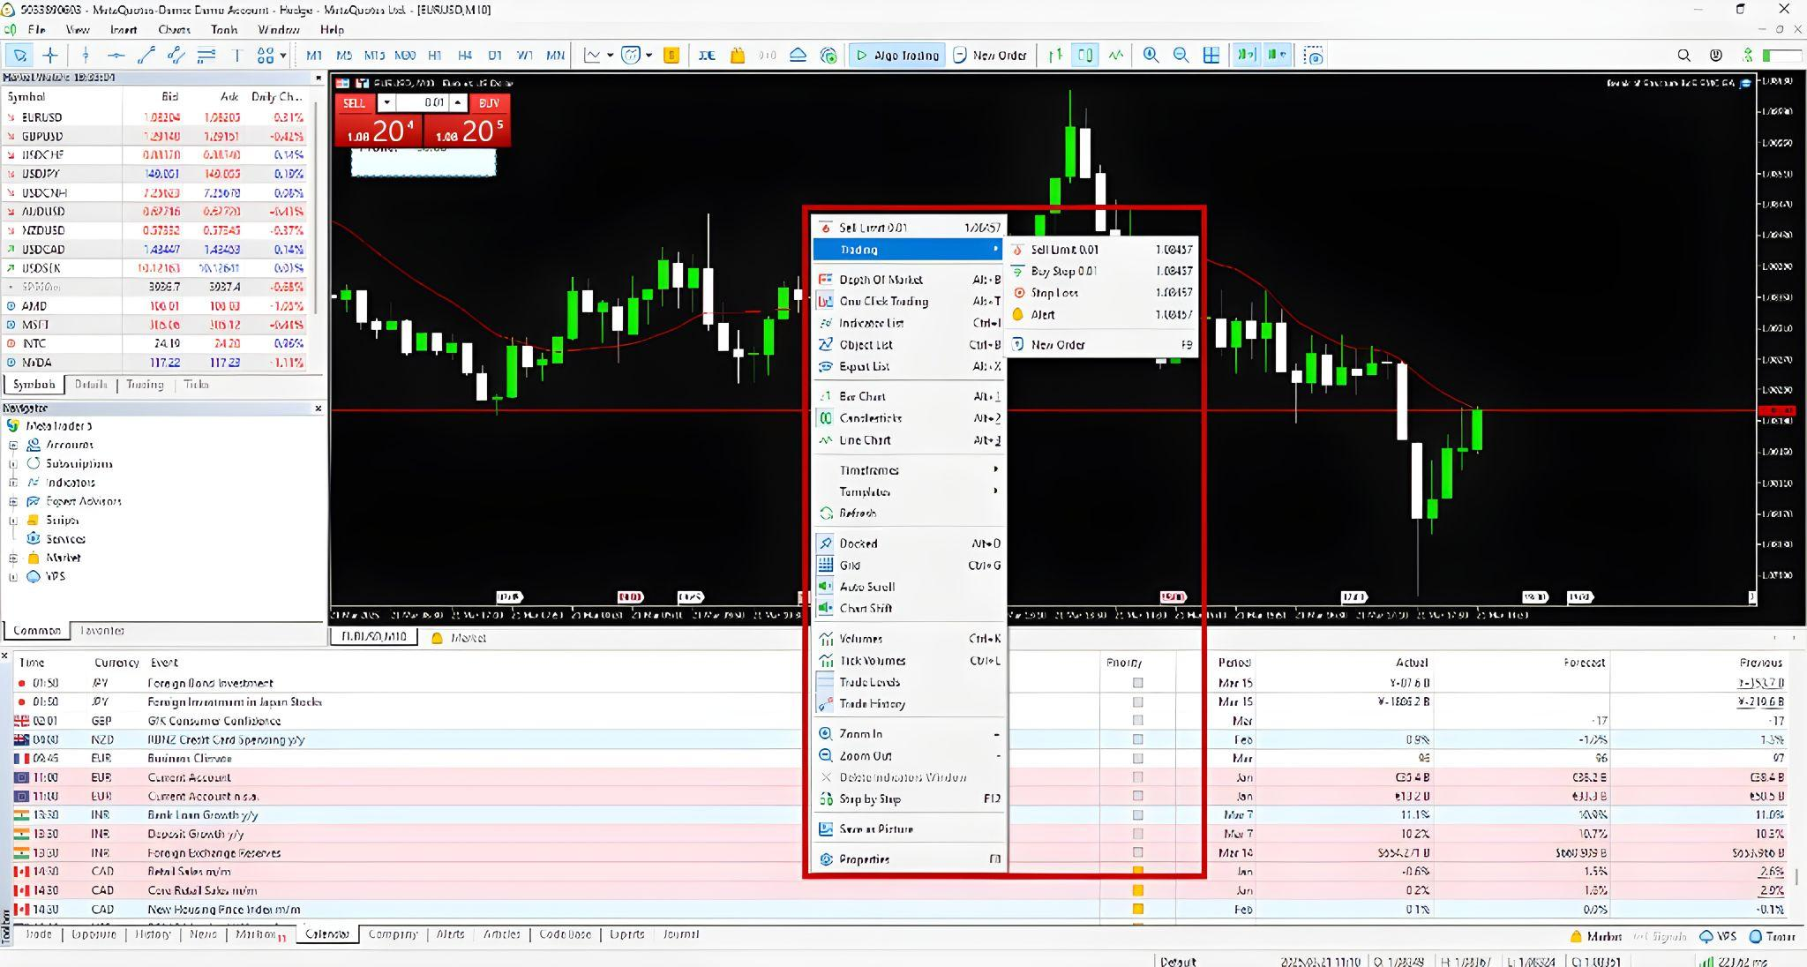Expand the Timeframes submenu
The image size is (1807, 967).
[x=910, y=470]
